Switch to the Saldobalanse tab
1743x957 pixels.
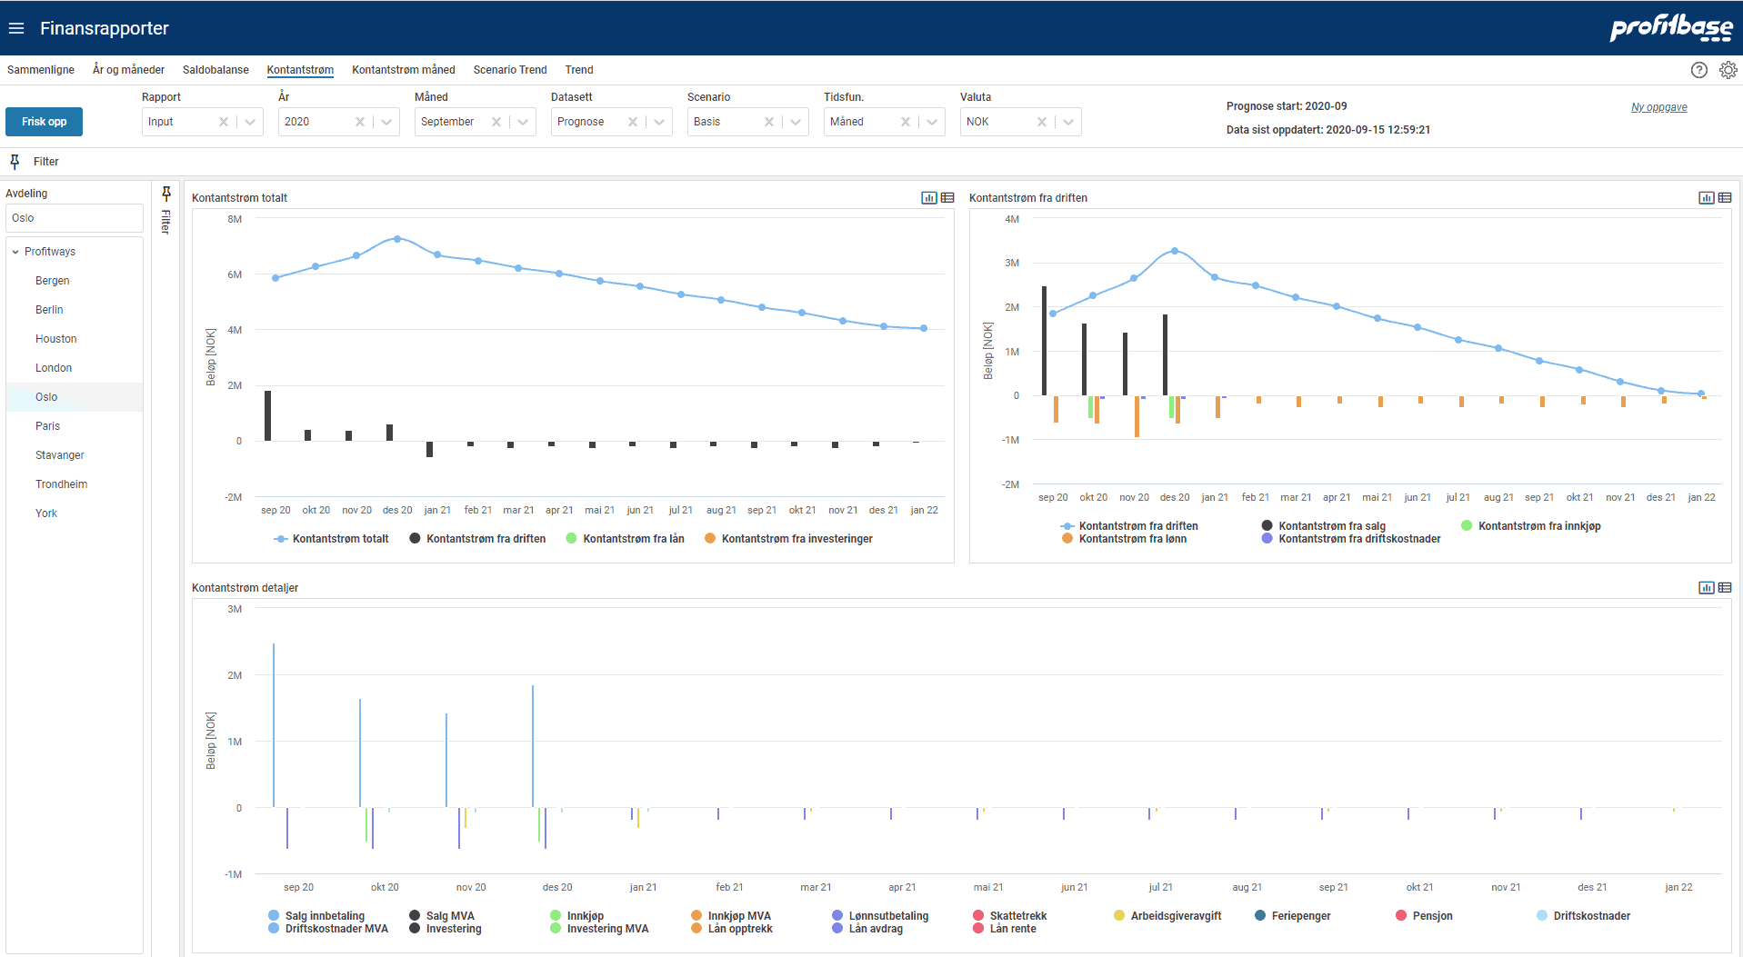point(215,70)
